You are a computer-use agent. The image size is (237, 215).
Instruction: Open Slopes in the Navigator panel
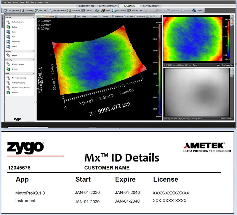click(14, 32)
